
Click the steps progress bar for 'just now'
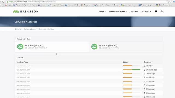coord(132,66)
